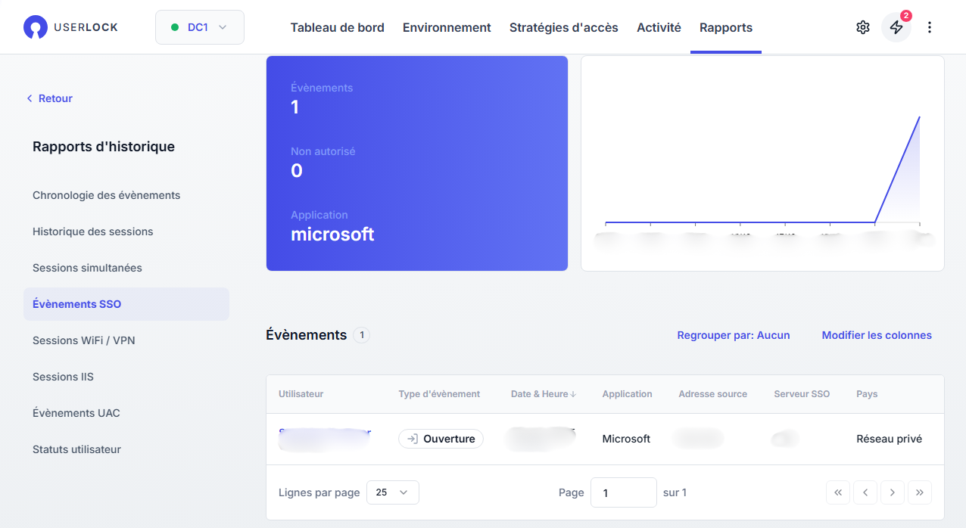The width and height of the screenshot is (966, 528).
Task: Go to previous page of events
Action: coord(865,492)
